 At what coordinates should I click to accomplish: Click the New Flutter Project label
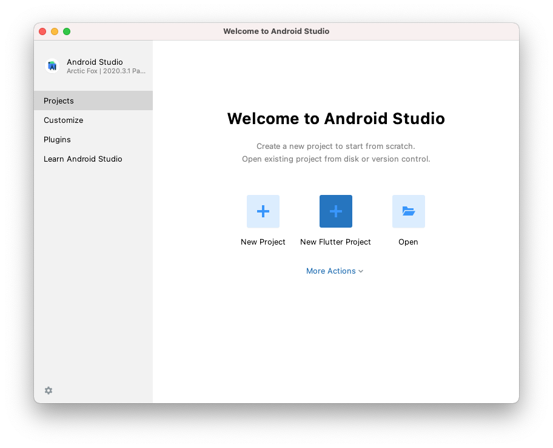(335, 242)
